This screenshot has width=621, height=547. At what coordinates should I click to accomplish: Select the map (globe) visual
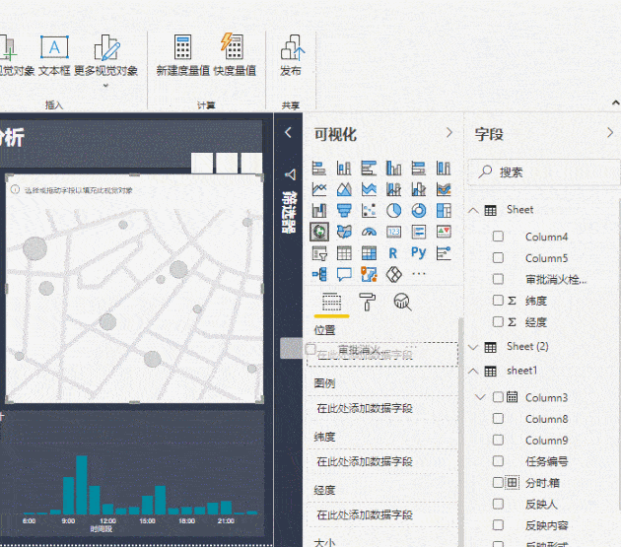[x=319, y=232]
